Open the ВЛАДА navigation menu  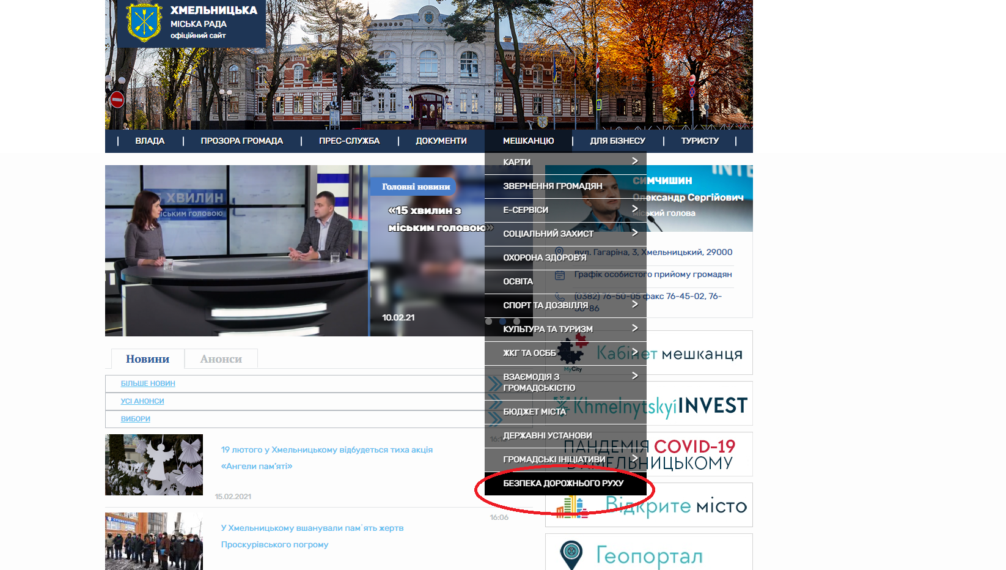tap(150, 141)
